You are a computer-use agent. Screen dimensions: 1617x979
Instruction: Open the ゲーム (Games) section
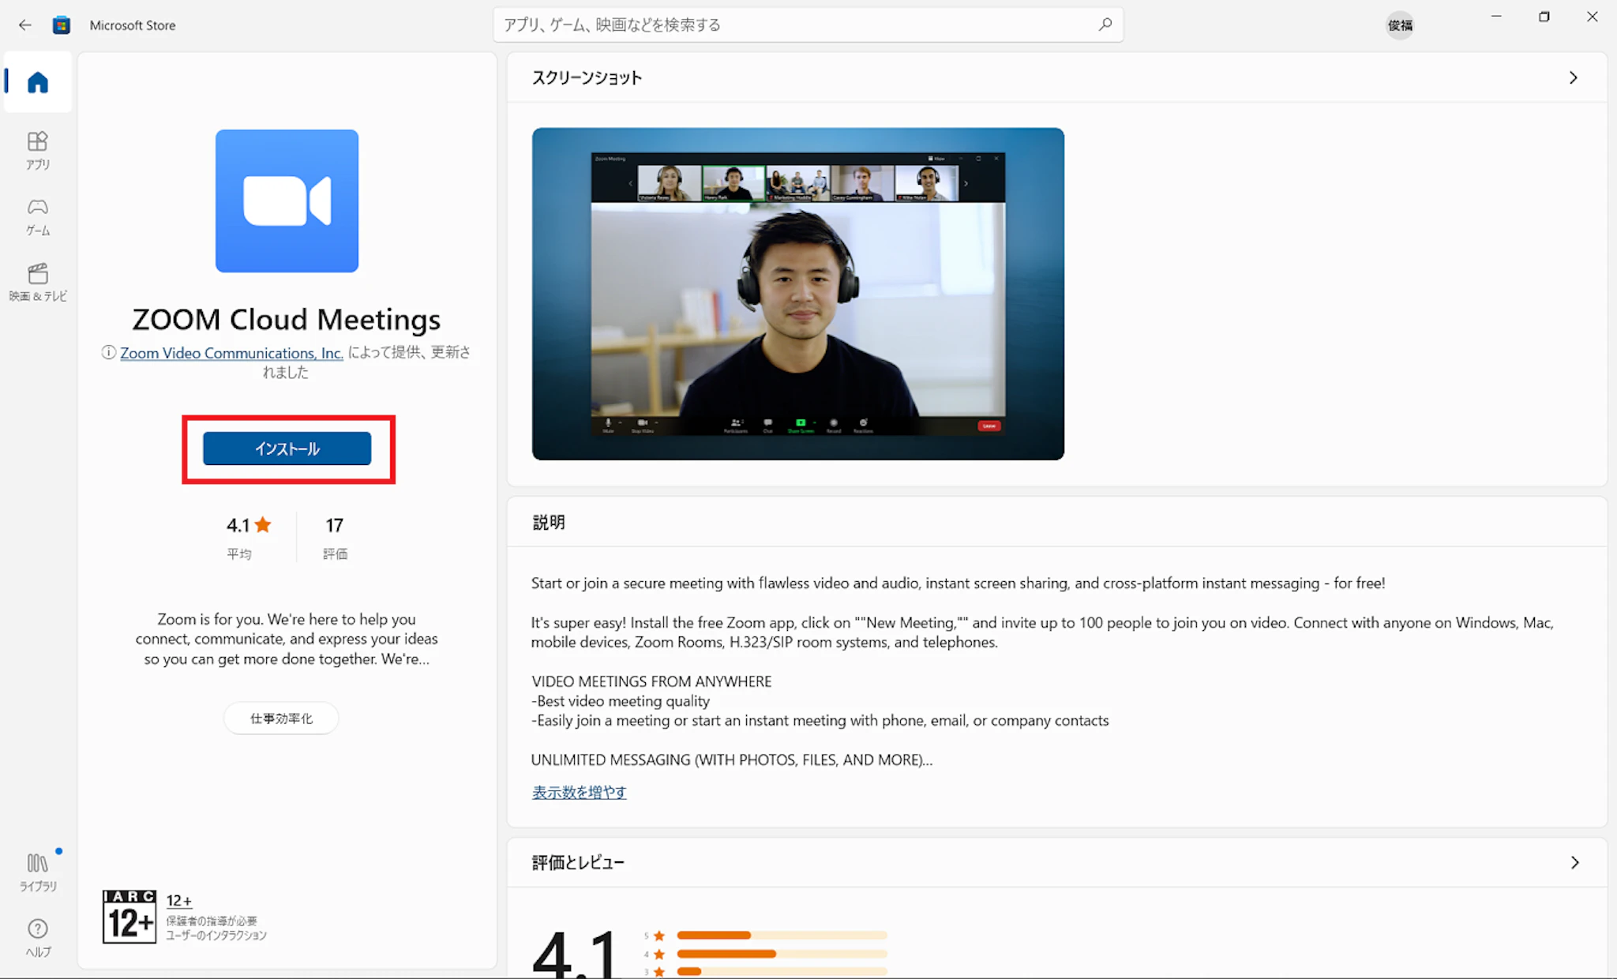37,216
